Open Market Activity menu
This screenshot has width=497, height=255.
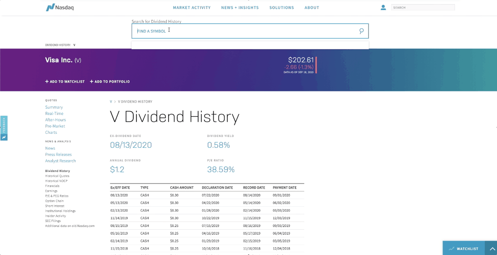[x=192, y=8]
